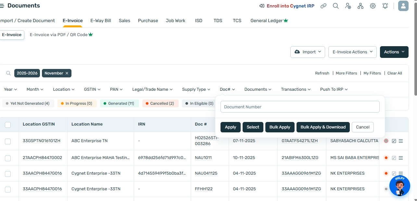Viewport: 417px width, 201px height.
Task: Switch to the E-Way Bill tab
Action: pos(101,20)
